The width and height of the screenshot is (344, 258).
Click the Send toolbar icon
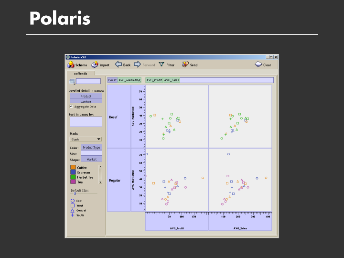click(185, 64)
